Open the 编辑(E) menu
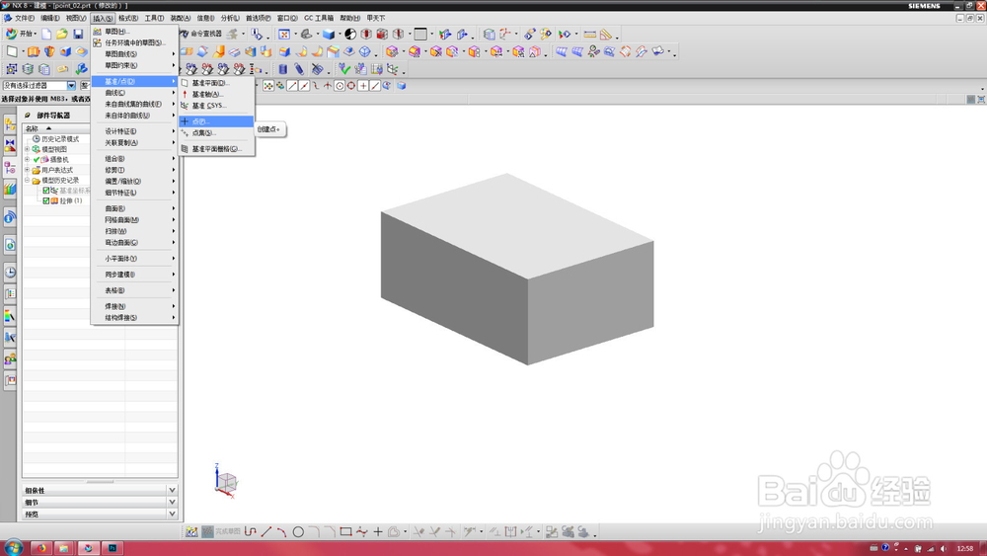The image size is (987, 556). 50,18
